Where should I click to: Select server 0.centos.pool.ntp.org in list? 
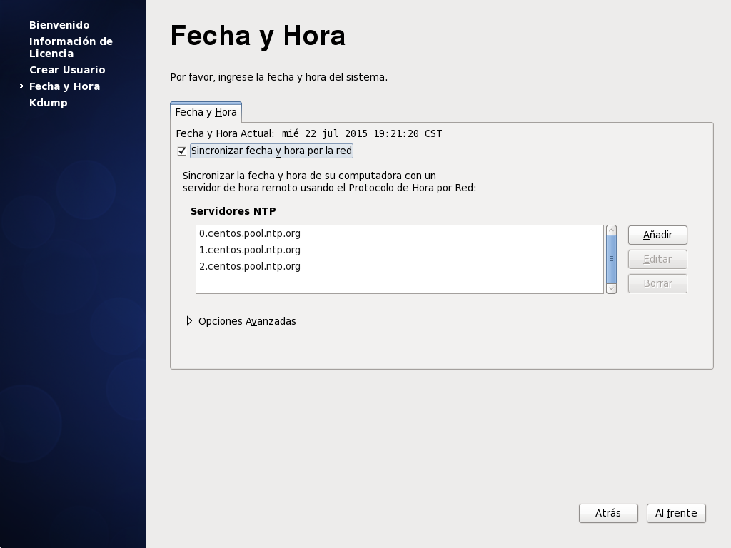(250, 233)
